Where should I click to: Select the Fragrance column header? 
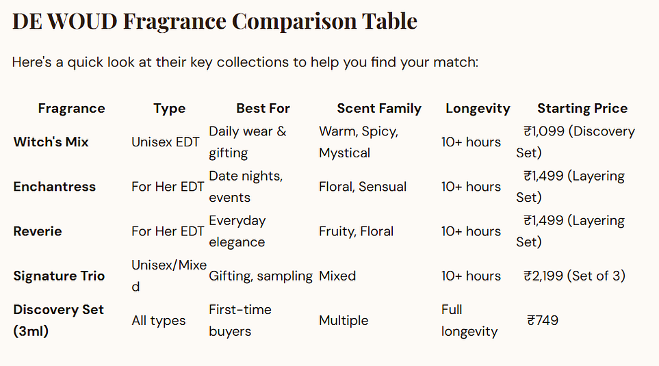(71, 108)
